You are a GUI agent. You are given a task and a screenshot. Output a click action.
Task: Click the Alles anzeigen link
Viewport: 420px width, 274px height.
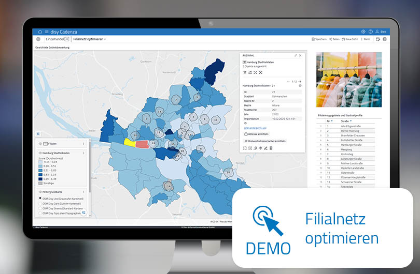pos(255,128)
